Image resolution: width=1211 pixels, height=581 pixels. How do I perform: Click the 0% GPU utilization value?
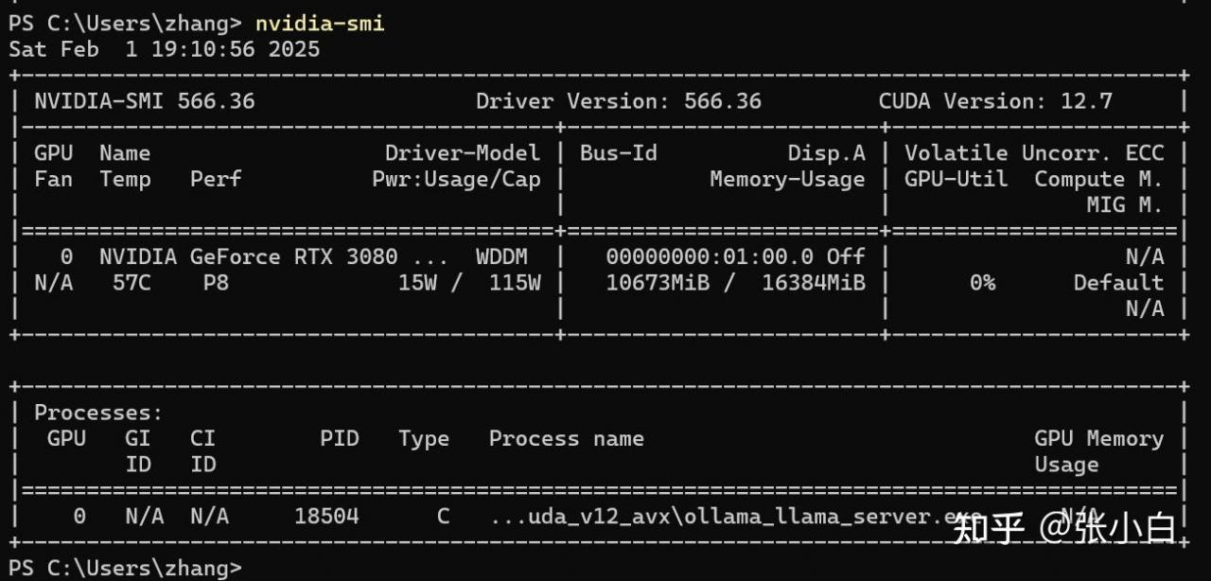pyautogui.click(x=982, y=283)
